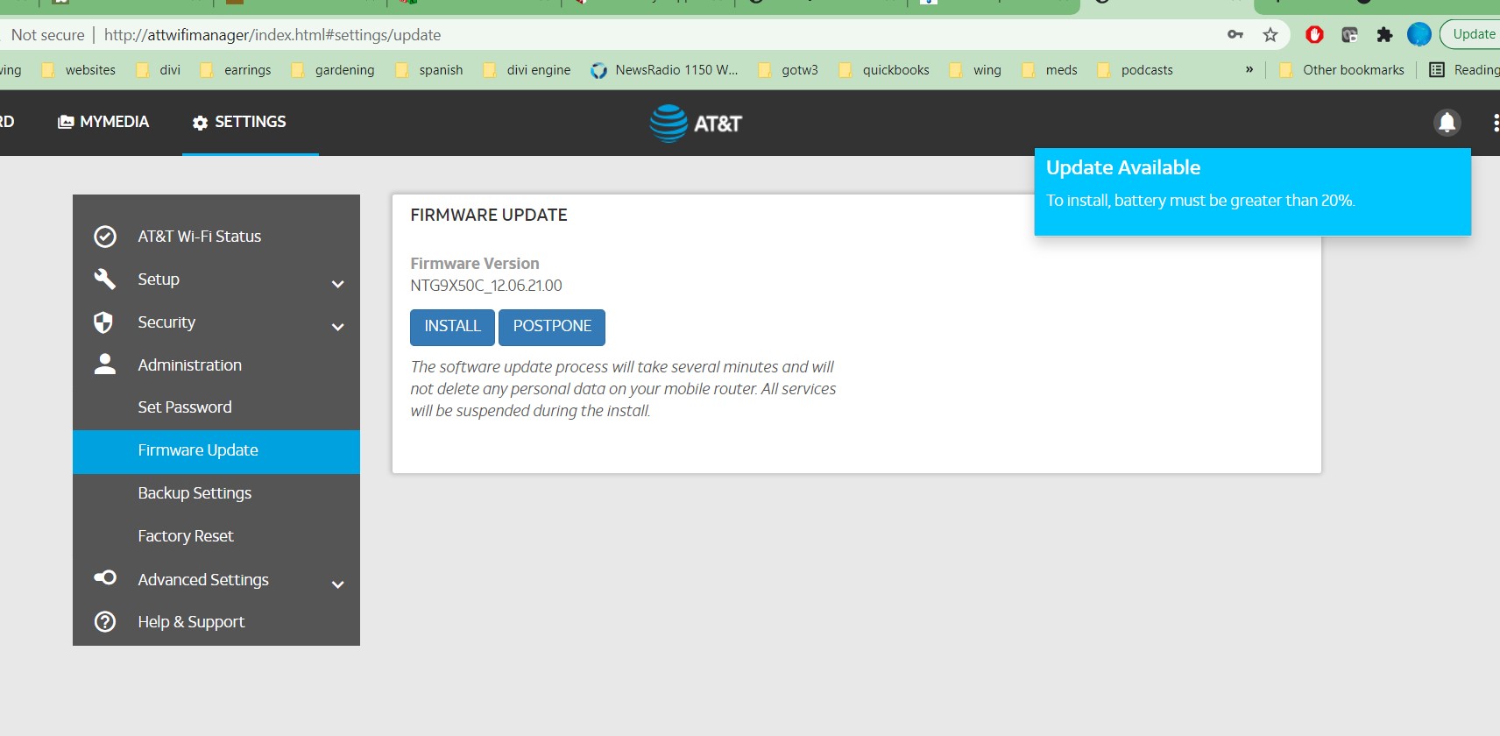Open the Other bookmarks folder
The image size is (1500, 736).
[1342, 70]
